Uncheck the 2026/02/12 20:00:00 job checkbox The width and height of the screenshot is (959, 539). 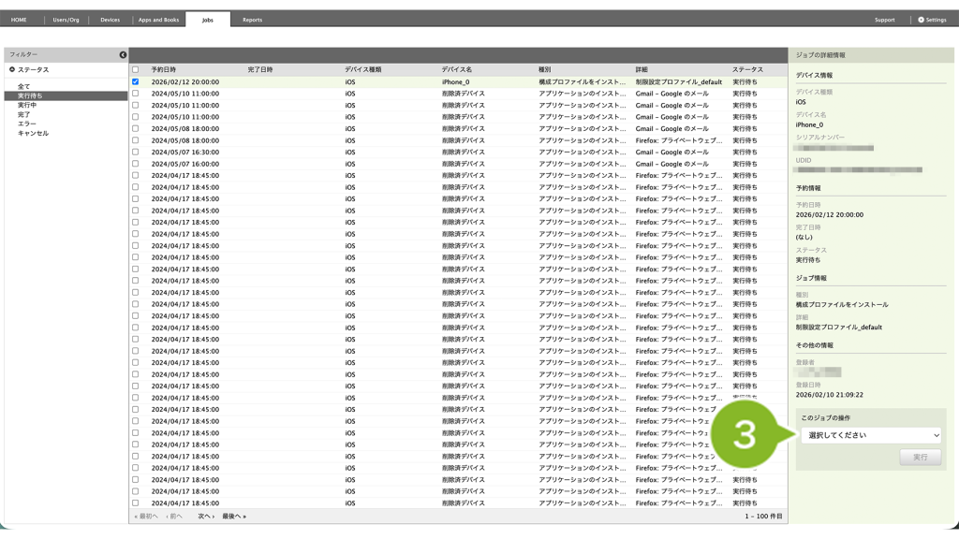(x=136, y=82)
